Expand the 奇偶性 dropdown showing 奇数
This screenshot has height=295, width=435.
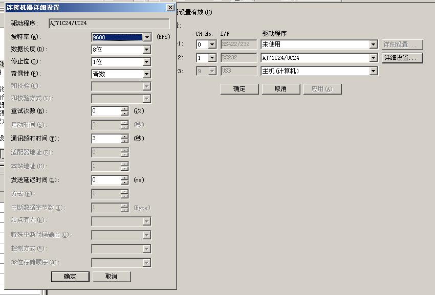(x=147, y=74)
